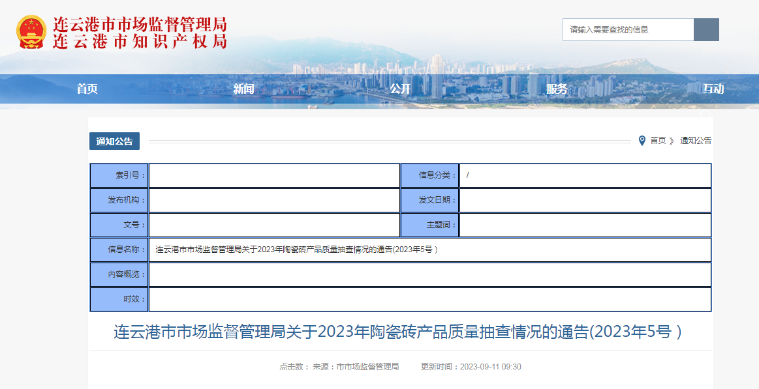The image size is (759, 389).
Task: Click the small white circle below 互动
Action: pyautogui.click(x=705, y=115)
